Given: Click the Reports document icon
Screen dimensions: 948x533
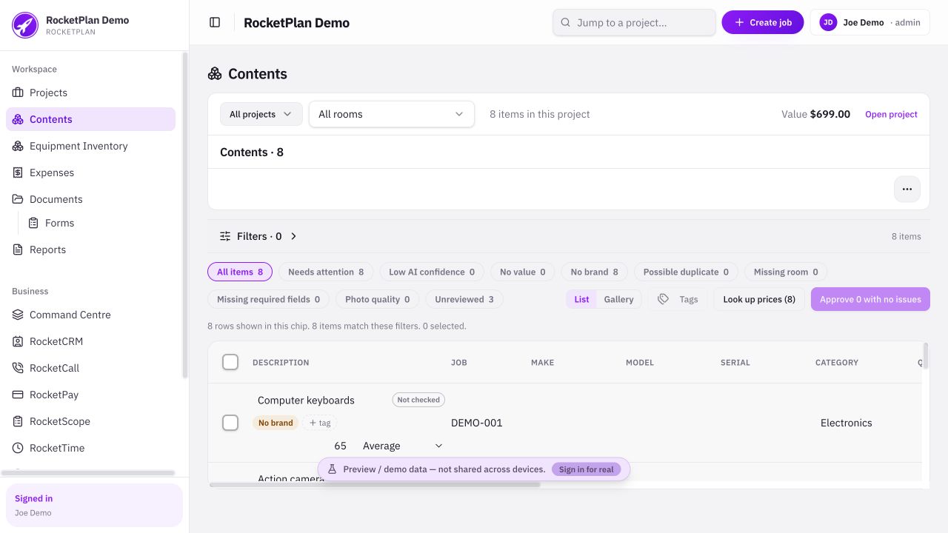Looking at the screenshot, I should click(18, 249).
